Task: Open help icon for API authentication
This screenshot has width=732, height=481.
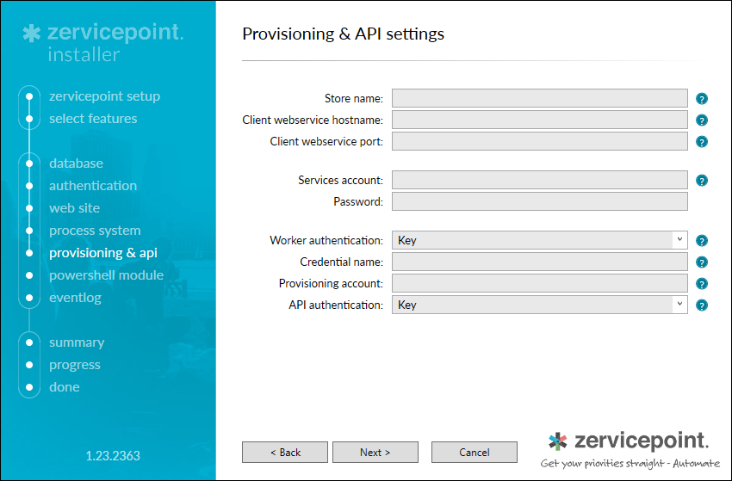Action: (702, 305)
